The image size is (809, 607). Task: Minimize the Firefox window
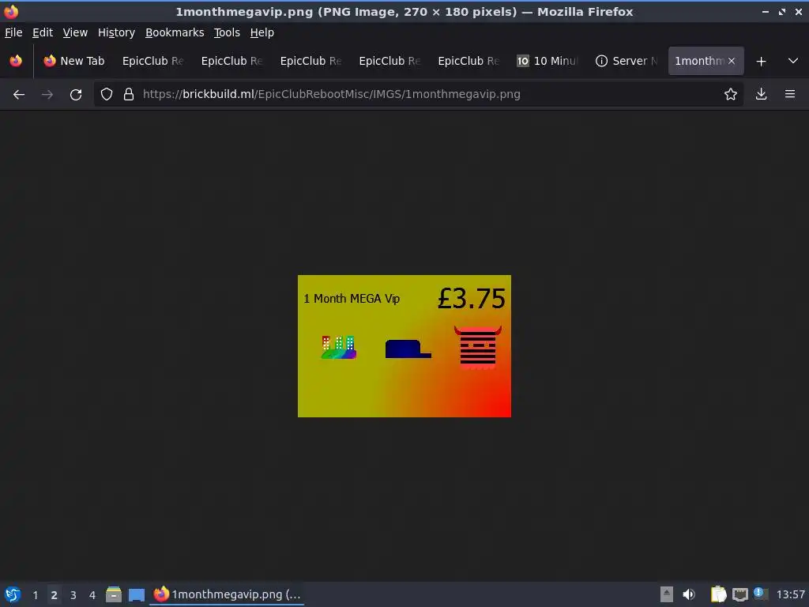click(x=766, y=11)
